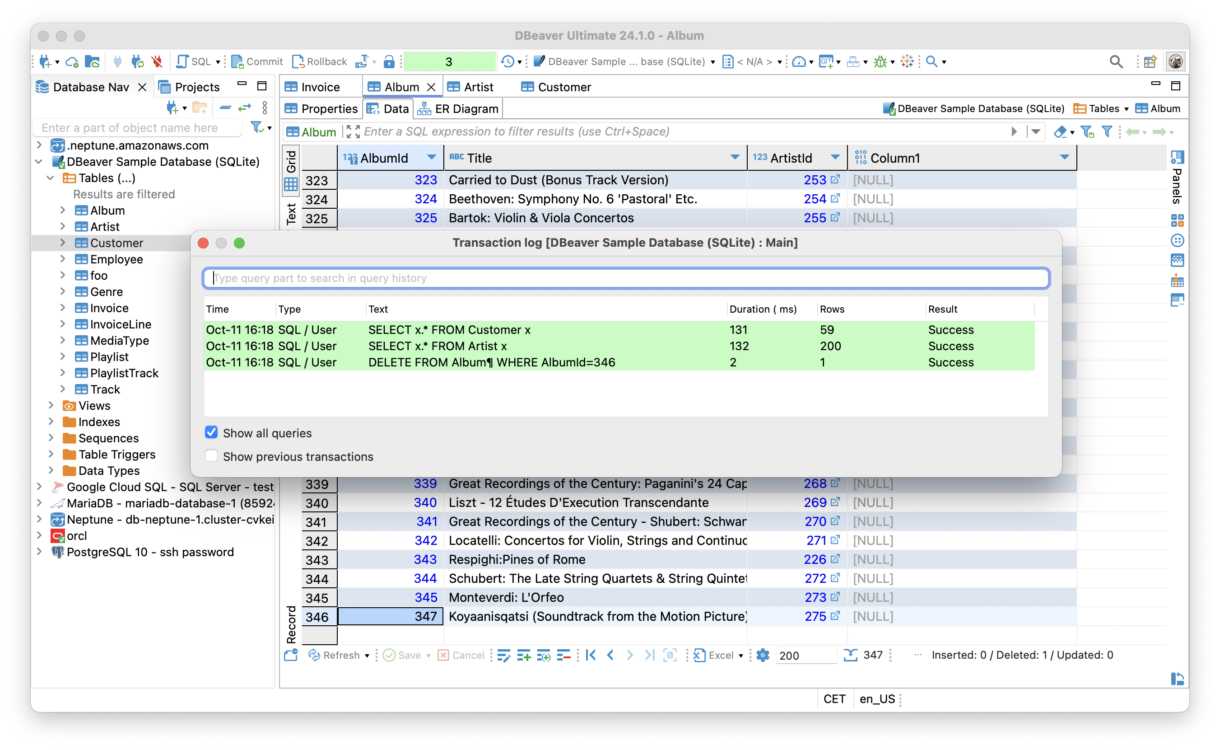Click the delete row icon in bottom toolbar
1220x750 pixels.
(563, 655)
